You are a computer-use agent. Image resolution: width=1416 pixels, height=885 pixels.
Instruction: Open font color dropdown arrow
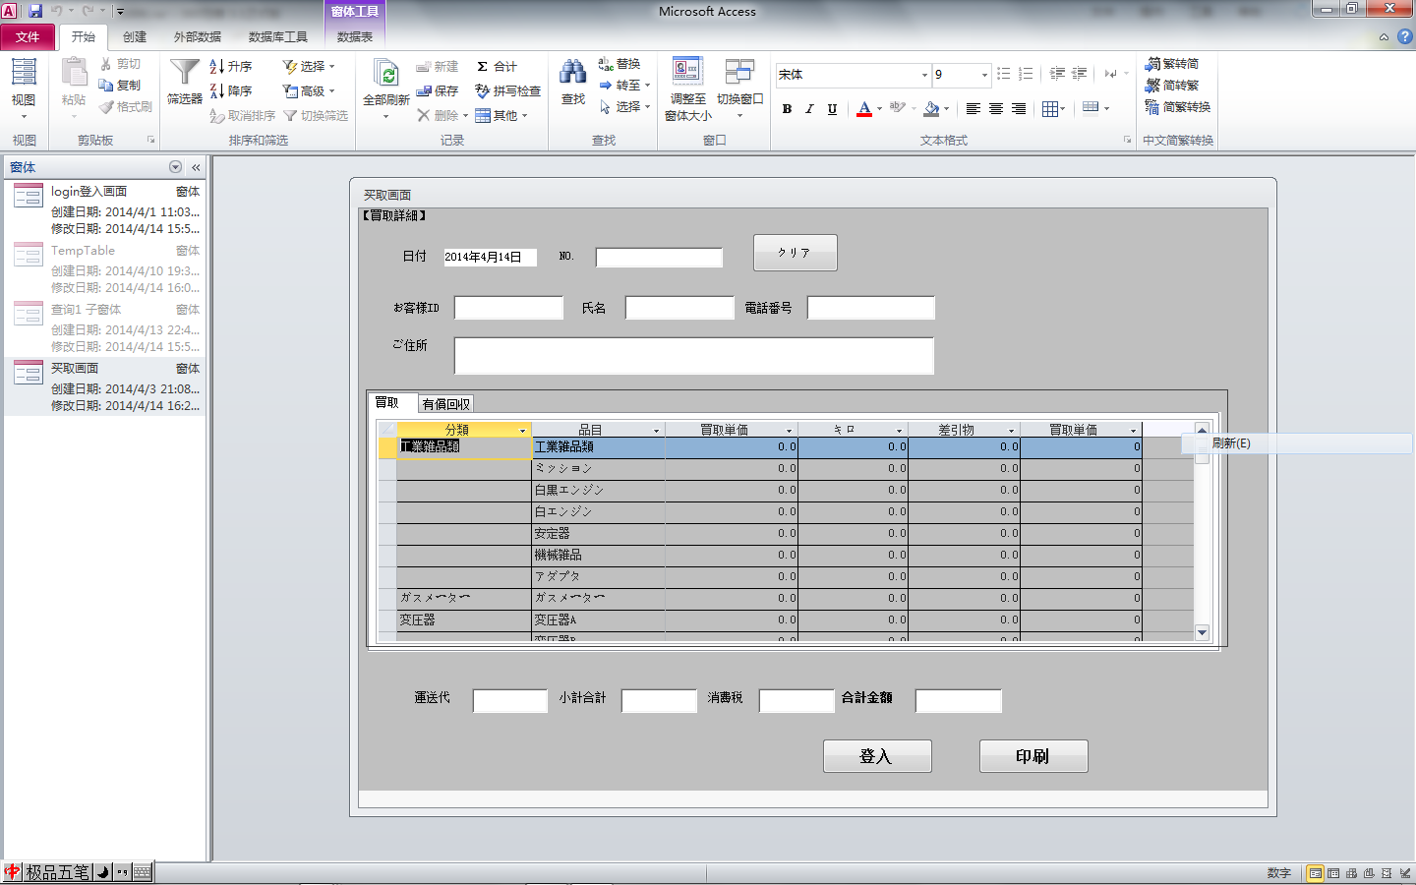[879, 109]
